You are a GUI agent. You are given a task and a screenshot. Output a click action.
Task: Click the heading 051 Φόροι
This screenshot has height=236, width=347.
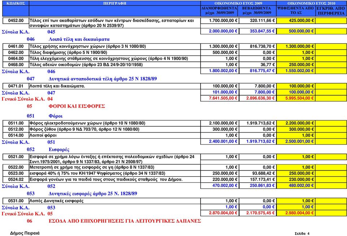pos(44,116)
